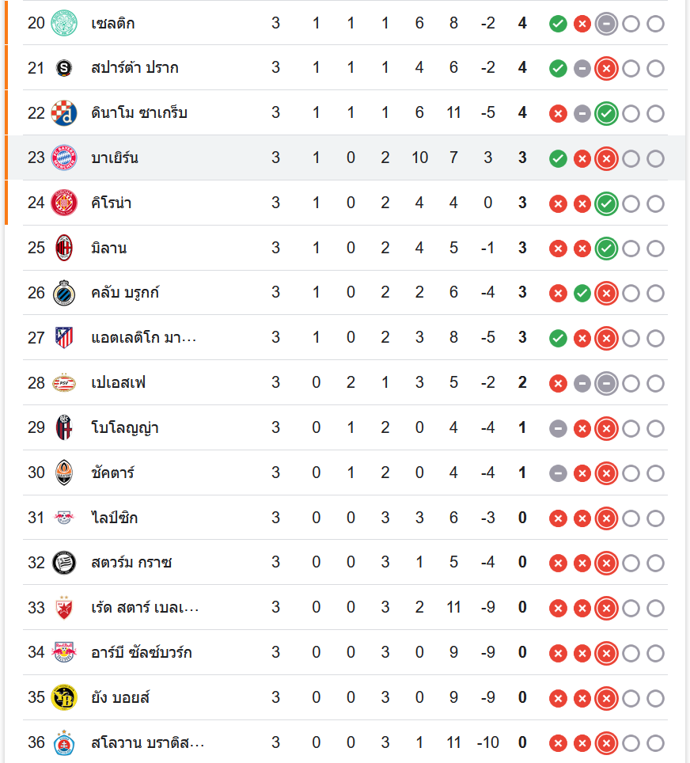Click Red Bull Salzburg's circled loss icon
Viewport: 690px width, 763px height.
[606, 654]
